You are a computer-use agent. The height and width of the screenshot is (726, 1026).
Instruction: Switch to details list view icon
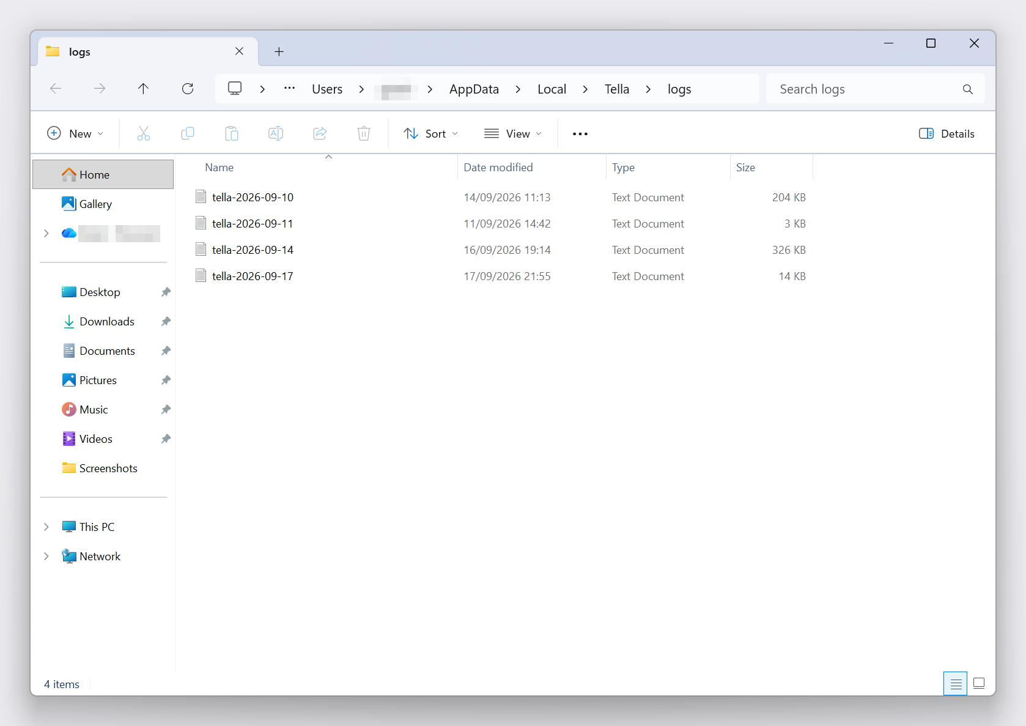click(956, 684)
